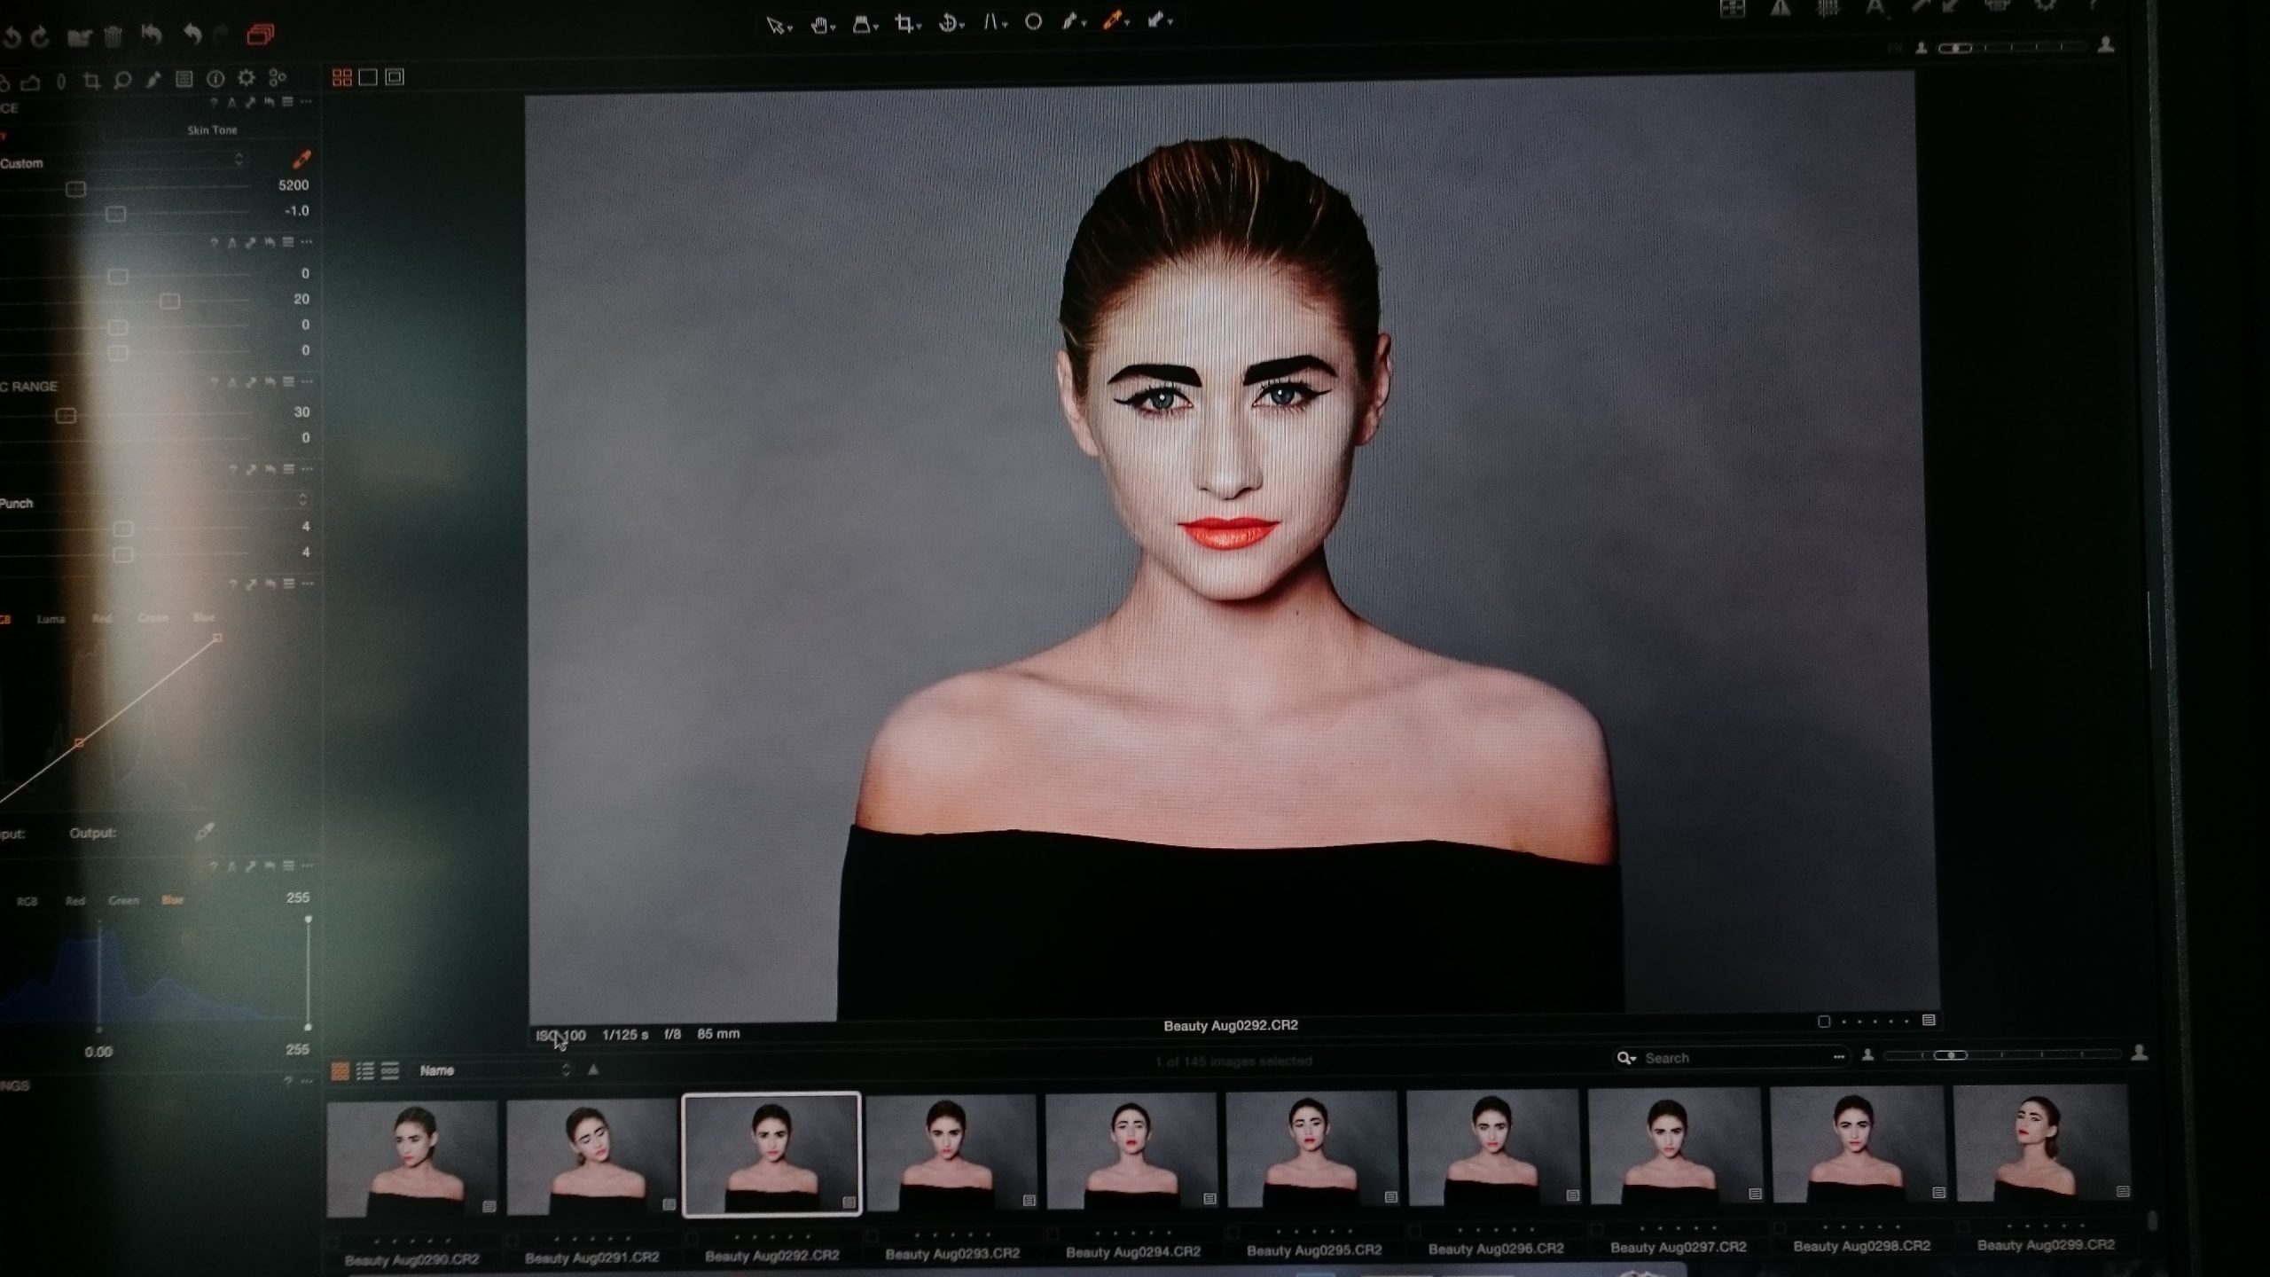The image size is (2270, 1277).
Task: Select the Blue channel tab in Levels
Action: [172, 900]
